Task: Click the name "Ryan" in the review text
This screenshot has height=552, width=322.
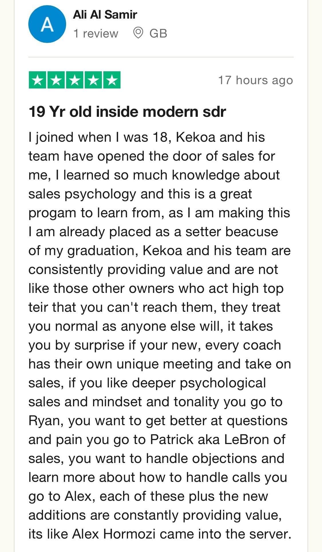Action: (46, 421)
